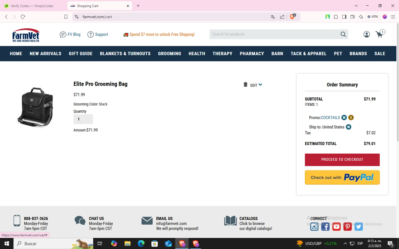The image size is (399, 249).
Task: Focus the Search for products field
Action: [x=275, y=34]
